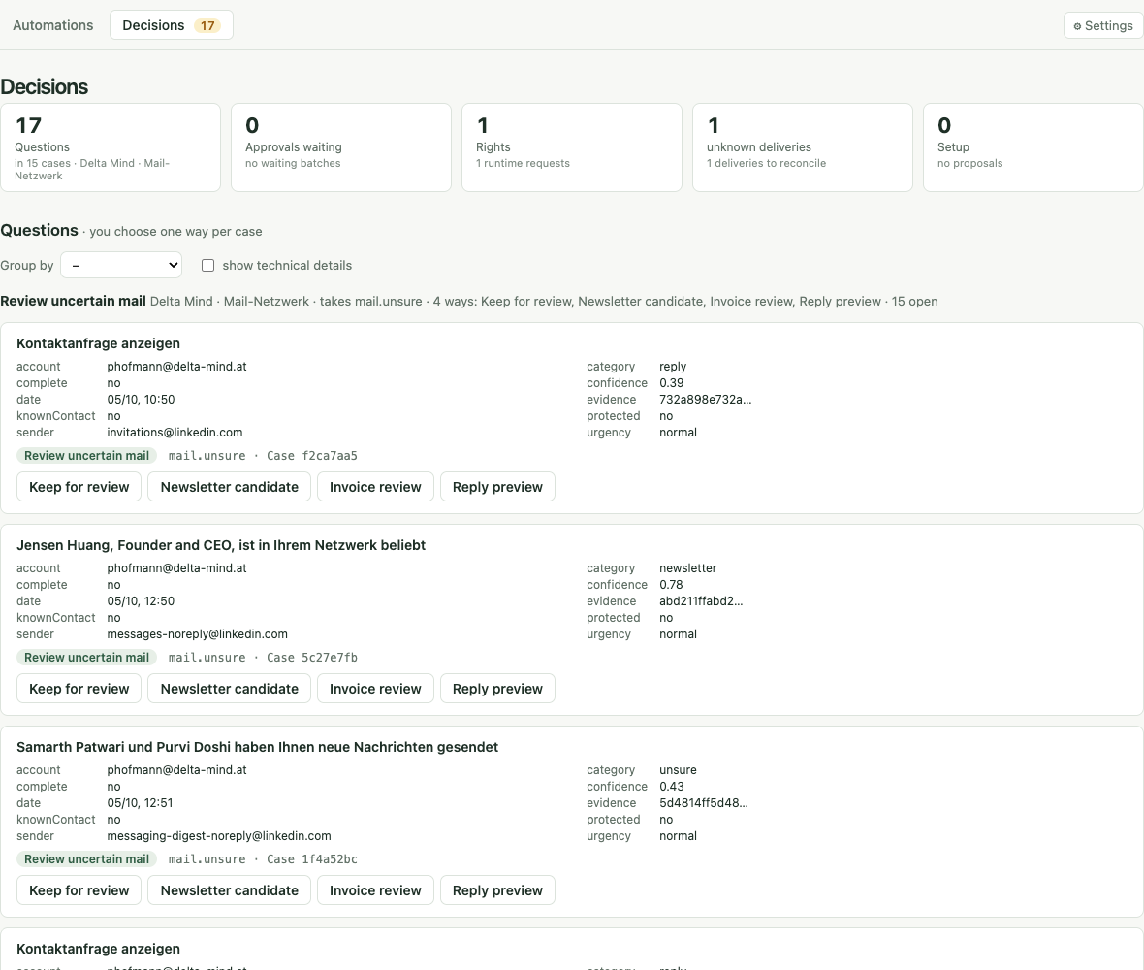The width and height of the screenshot is (1144, 970).
Task: Select the Decisions tab
Action: tap(172, 25)
